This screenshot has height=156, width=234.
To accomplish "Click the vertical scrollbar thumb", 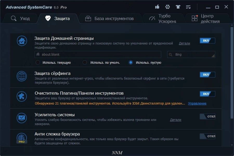I will coord(232,72).
